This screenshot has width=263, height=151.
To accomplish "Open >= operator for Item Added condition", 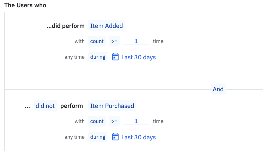I will (x=114, y=41).
